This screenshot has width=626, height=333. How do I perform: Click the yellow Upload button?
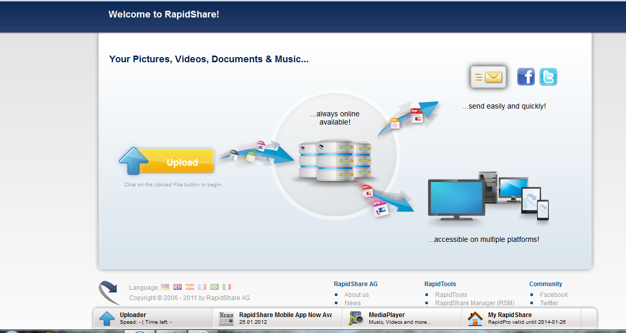(167, 162)
